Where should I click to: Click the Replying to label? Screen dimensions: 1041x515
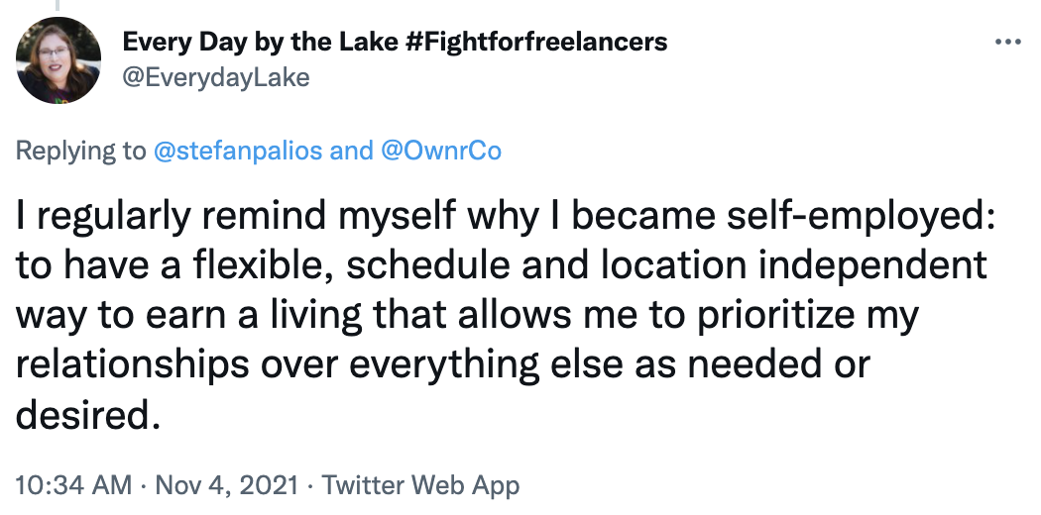(x=80, y=152)
